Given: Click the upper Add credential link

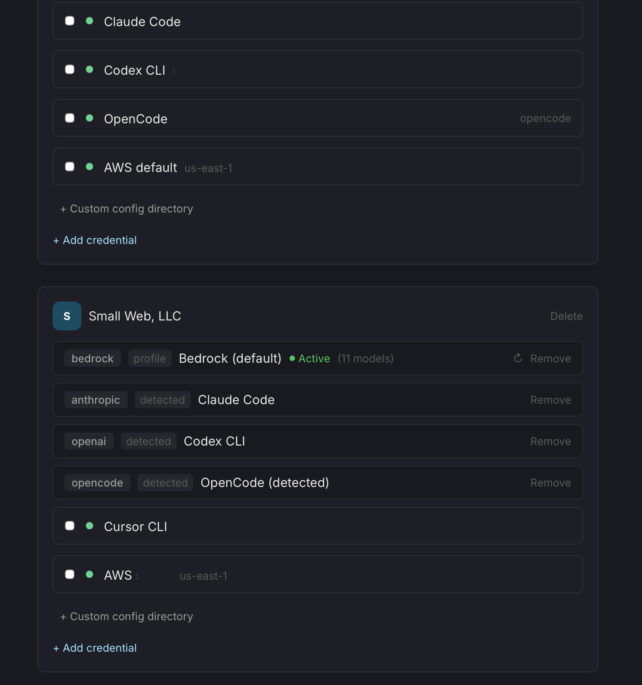Looking at the screenshot, I should tap(95, 240).
